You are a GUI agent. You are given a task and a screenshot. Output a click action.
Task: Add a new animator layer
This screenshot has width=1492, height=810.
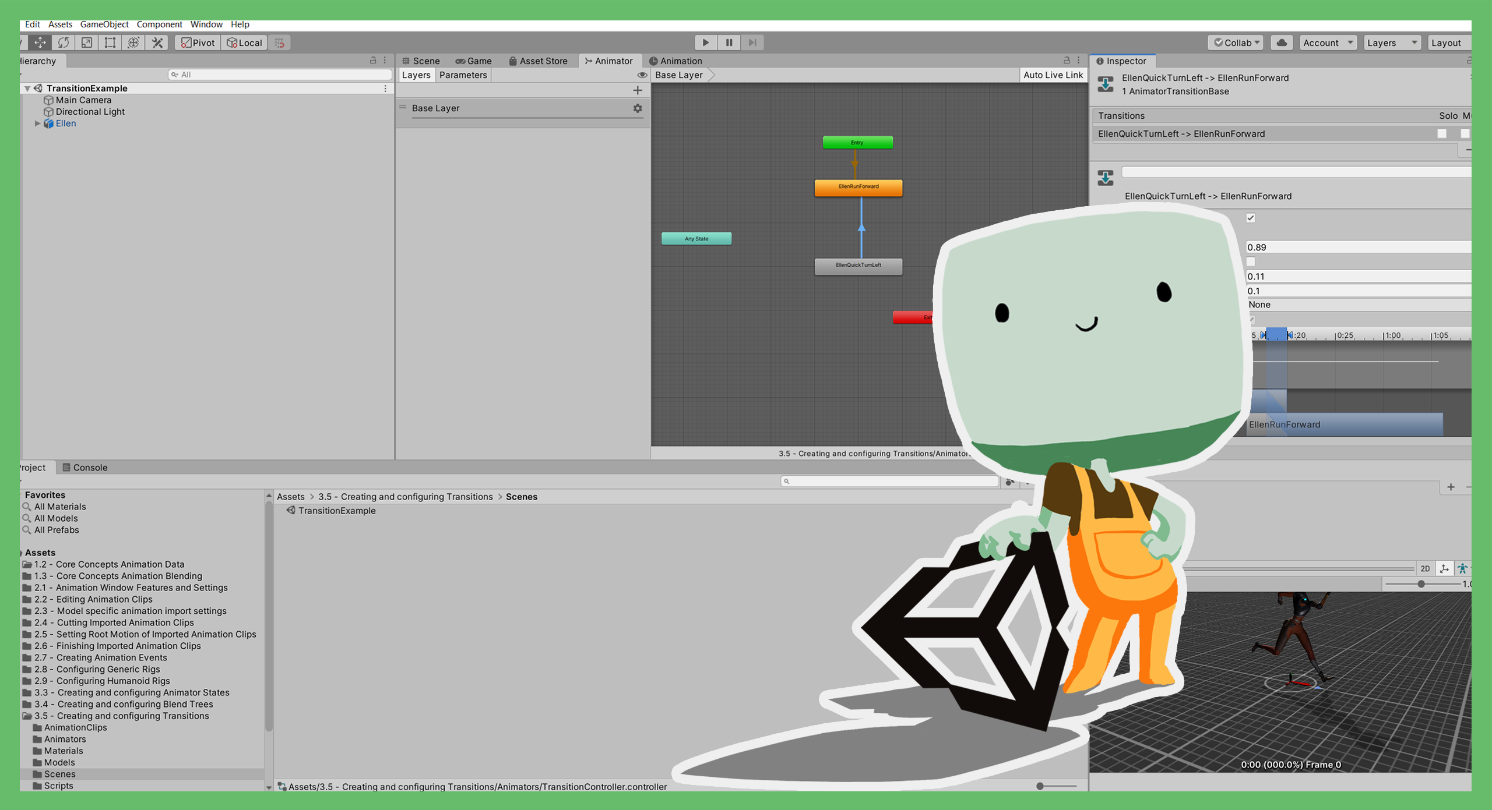[638, 90]
